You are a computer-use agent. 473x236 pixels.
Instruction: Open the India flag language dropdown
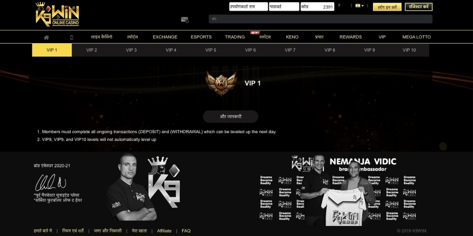(359, 6)
